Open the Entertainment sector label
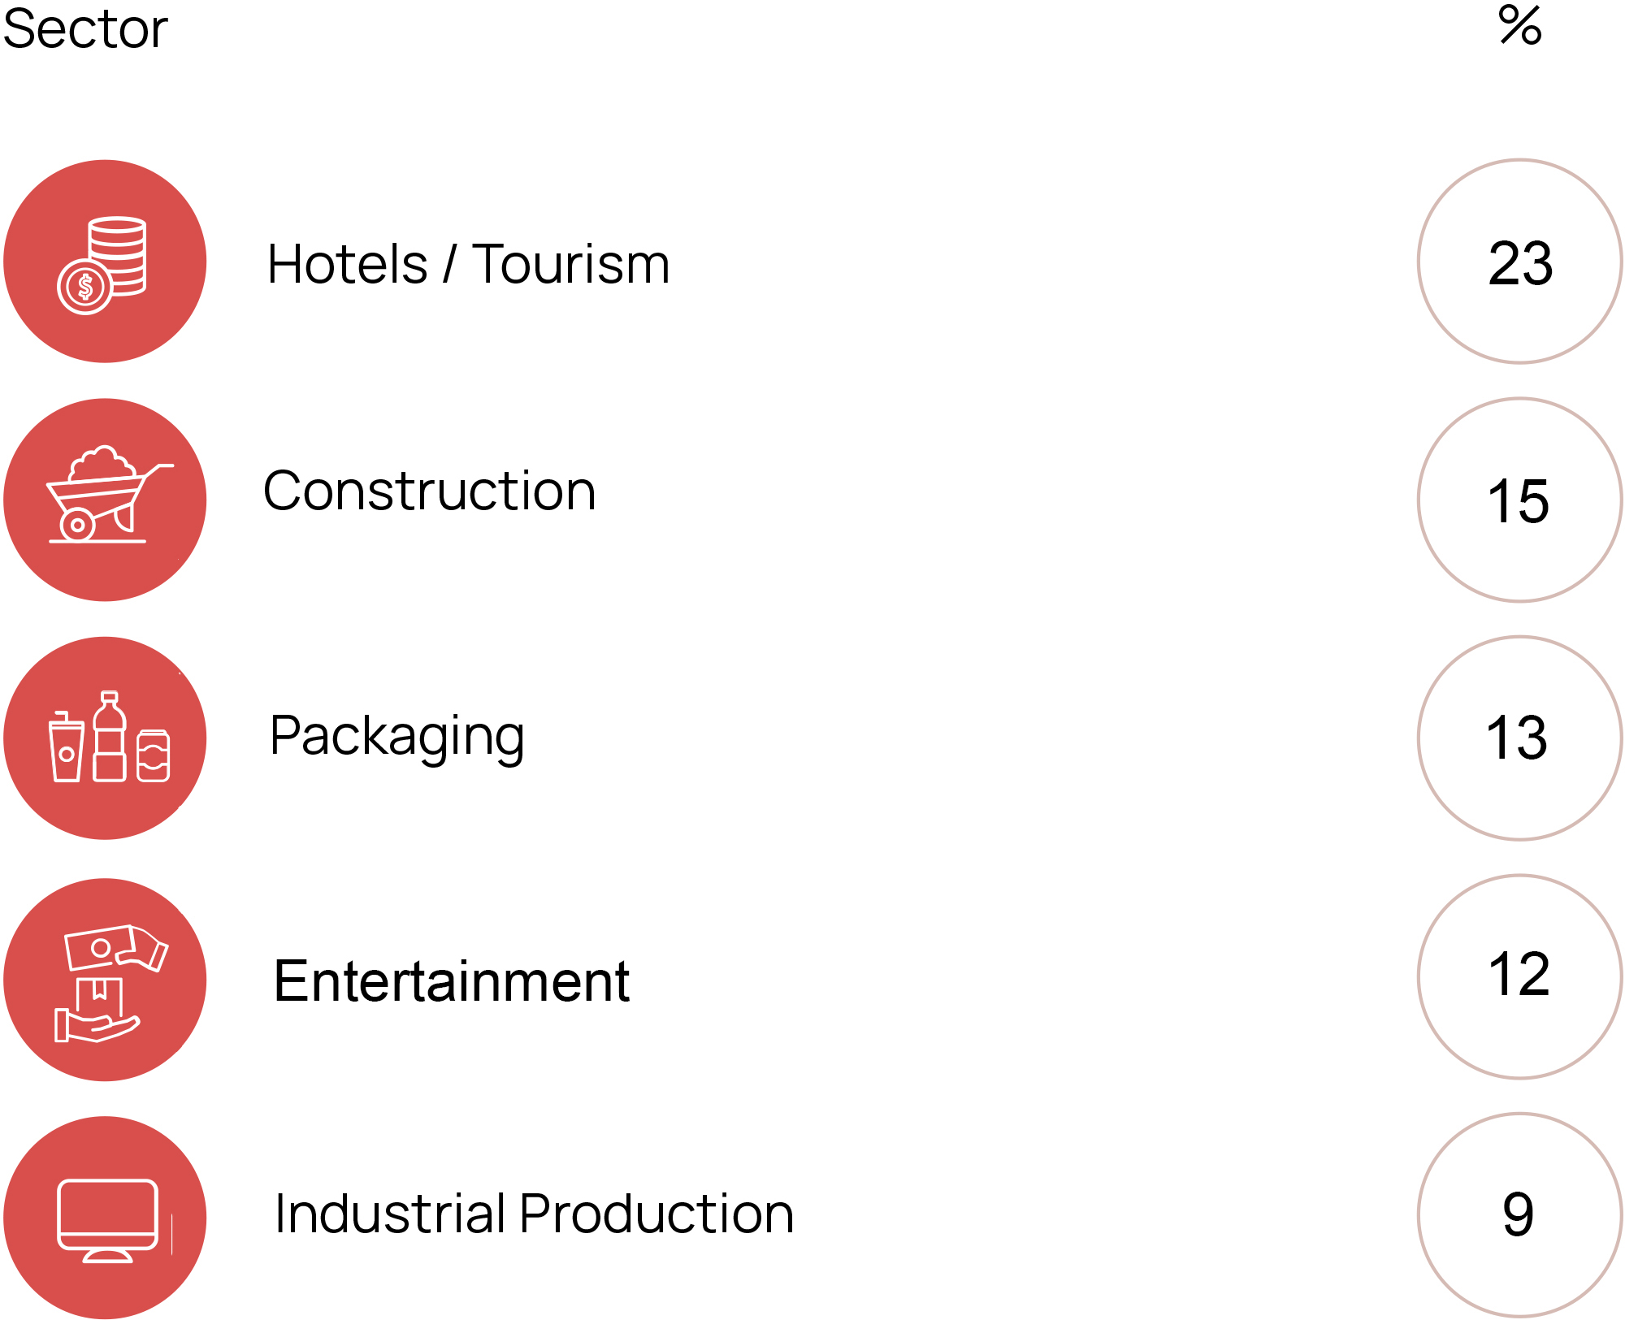This screenshot has height=1320, width=1625. [451, 981]
